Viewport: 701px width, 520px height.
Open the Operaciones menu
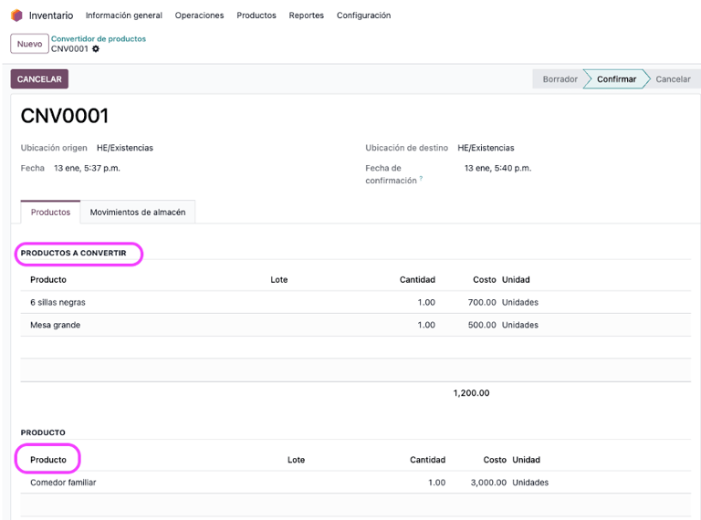click(x=199, y=16)
